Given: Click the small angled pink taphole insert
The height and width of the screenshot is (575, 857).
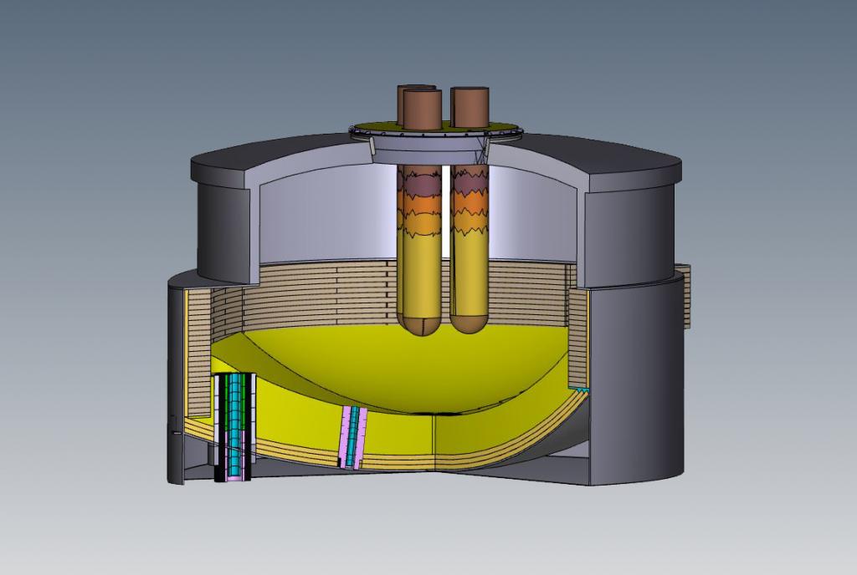Looking at the screenshot, I should point(354,436).
